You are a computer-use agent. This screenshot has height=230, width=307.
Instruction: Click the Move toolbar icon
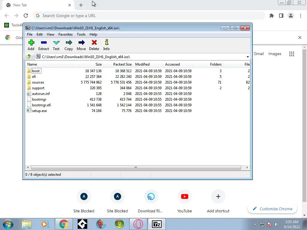coord(82,43)
